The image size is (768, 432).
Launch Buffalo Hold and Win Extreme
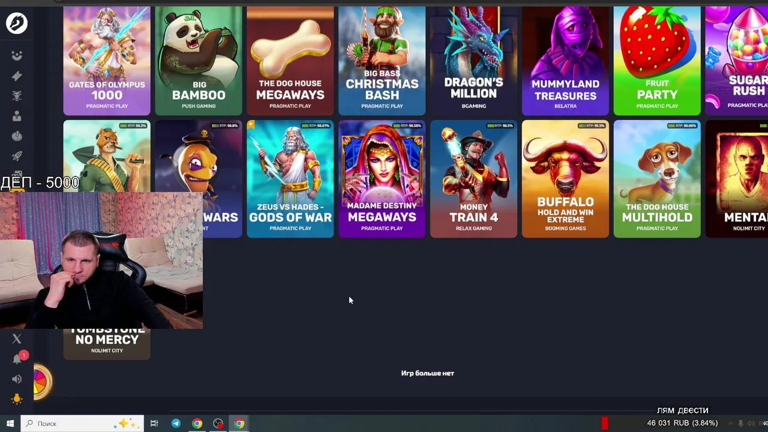[x=565, y=179]
